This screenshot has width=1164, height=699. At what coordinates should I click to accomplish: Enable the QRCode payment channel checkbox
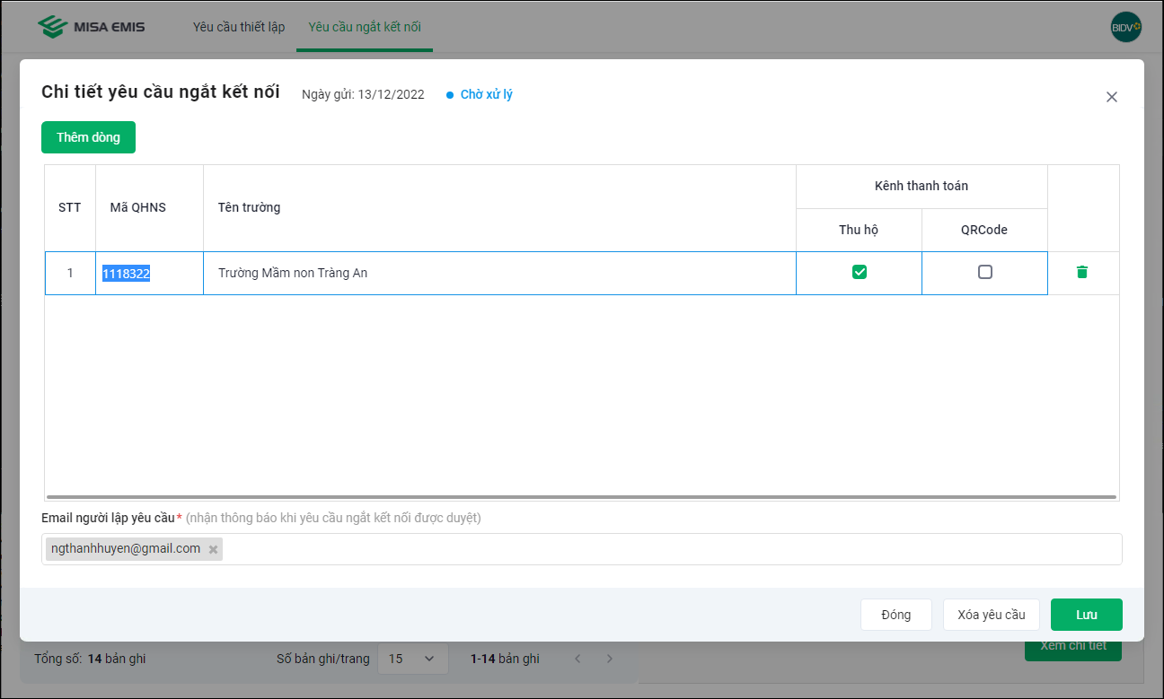(985, 272)
